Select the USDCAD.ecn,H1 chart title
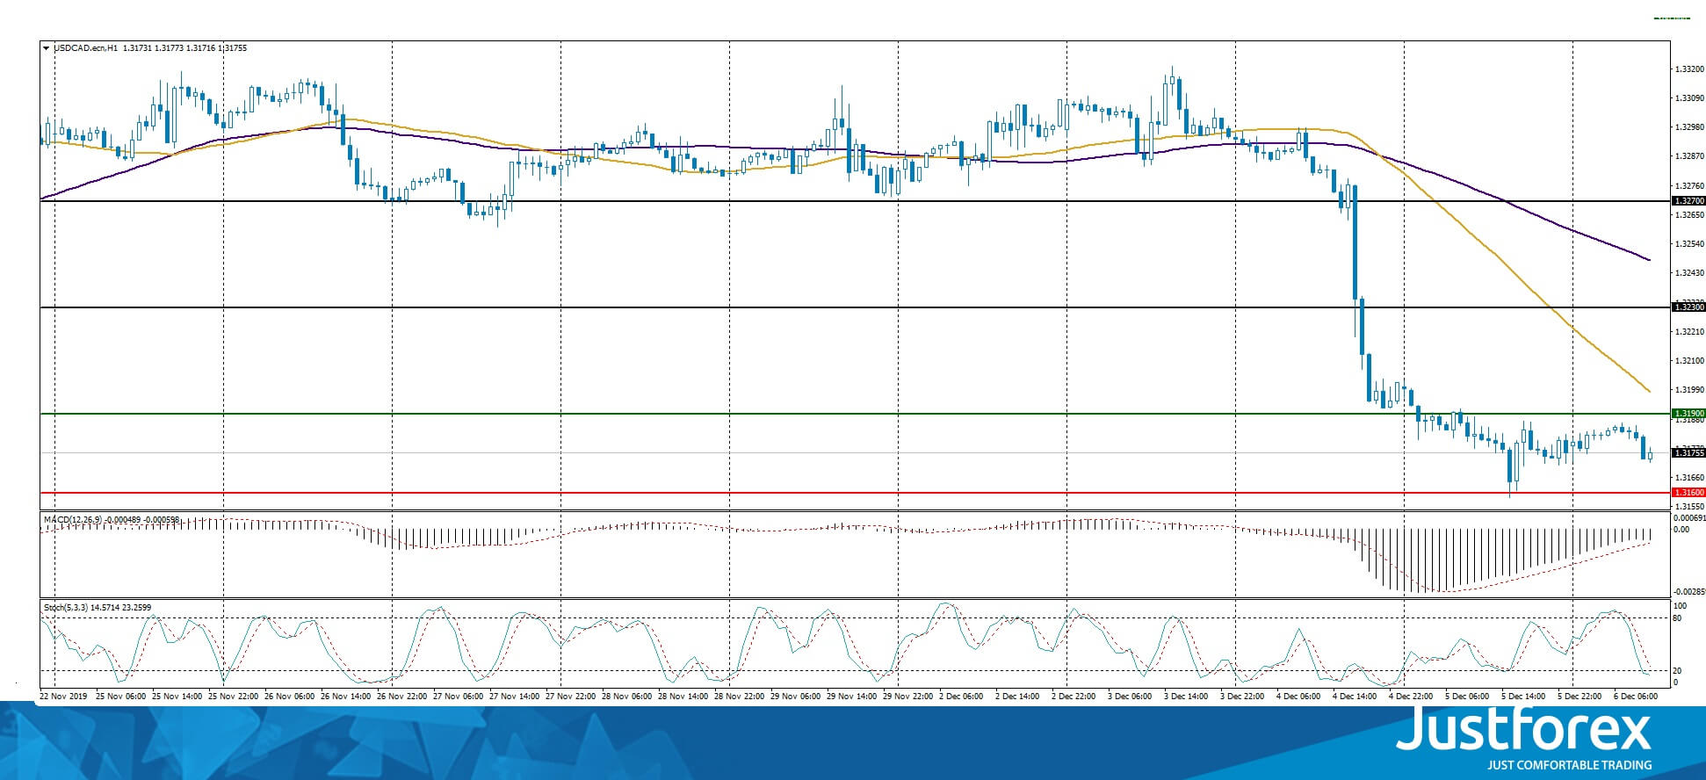Screen dimensions: 1706x780 pyautogui.click(x=86, y=48)
